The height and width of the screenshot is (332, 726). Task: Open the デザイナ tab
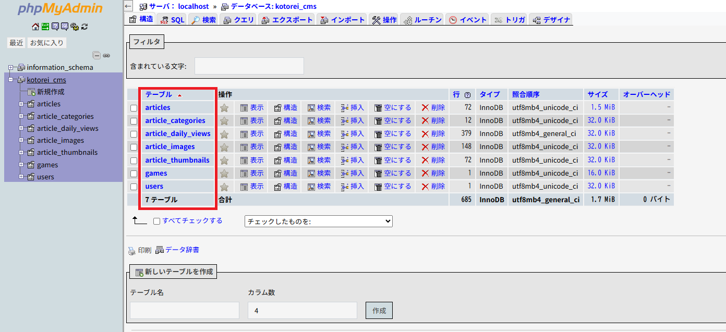[551, 20]
